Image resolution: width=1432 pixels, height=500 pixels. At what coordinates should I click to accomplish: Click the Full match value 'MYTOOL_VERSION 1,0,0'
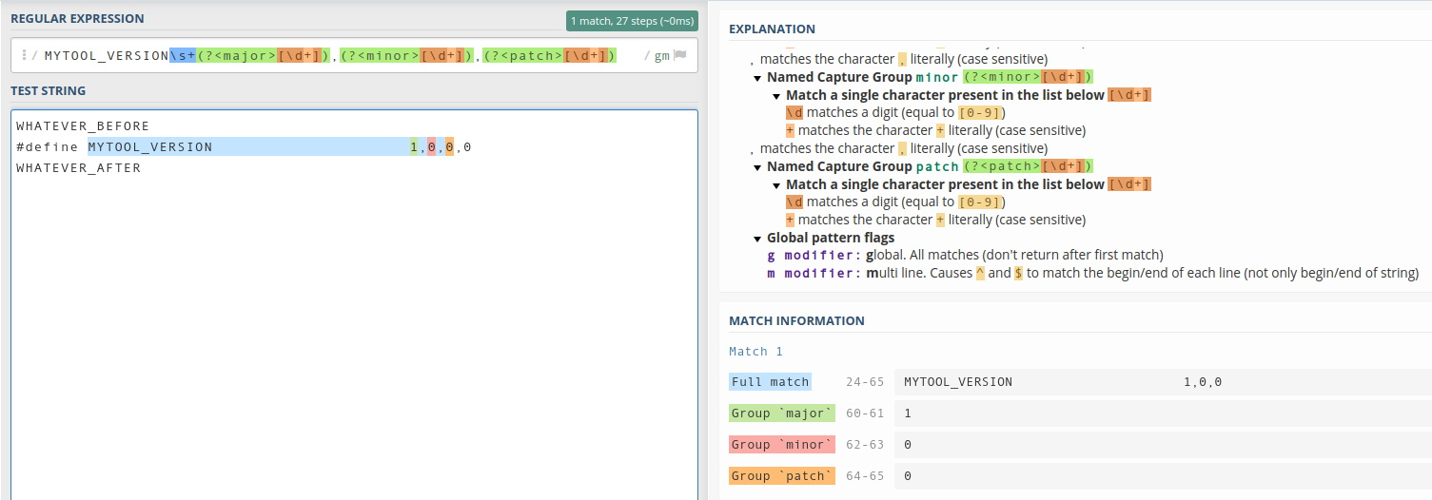pos(1063,381)
